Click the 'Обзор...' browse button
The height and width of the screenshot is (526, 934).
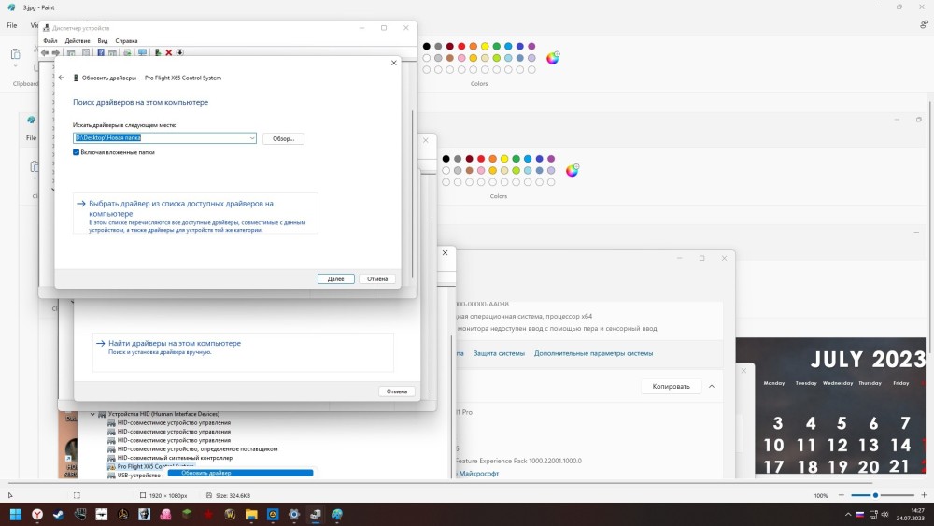pyautogui.click(x=283, y=138)
